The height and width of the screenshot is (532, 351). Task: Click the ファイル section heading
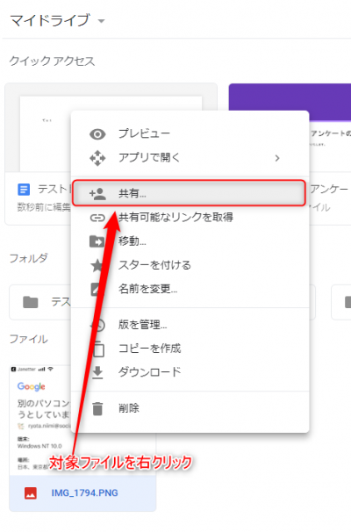point(28,339)
